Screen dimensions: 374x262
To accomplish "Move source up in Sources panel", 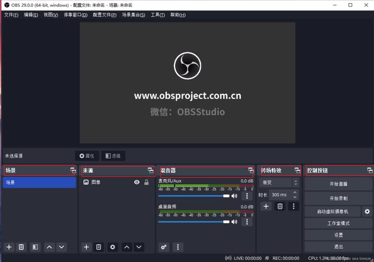I will (x=126, y=247).
